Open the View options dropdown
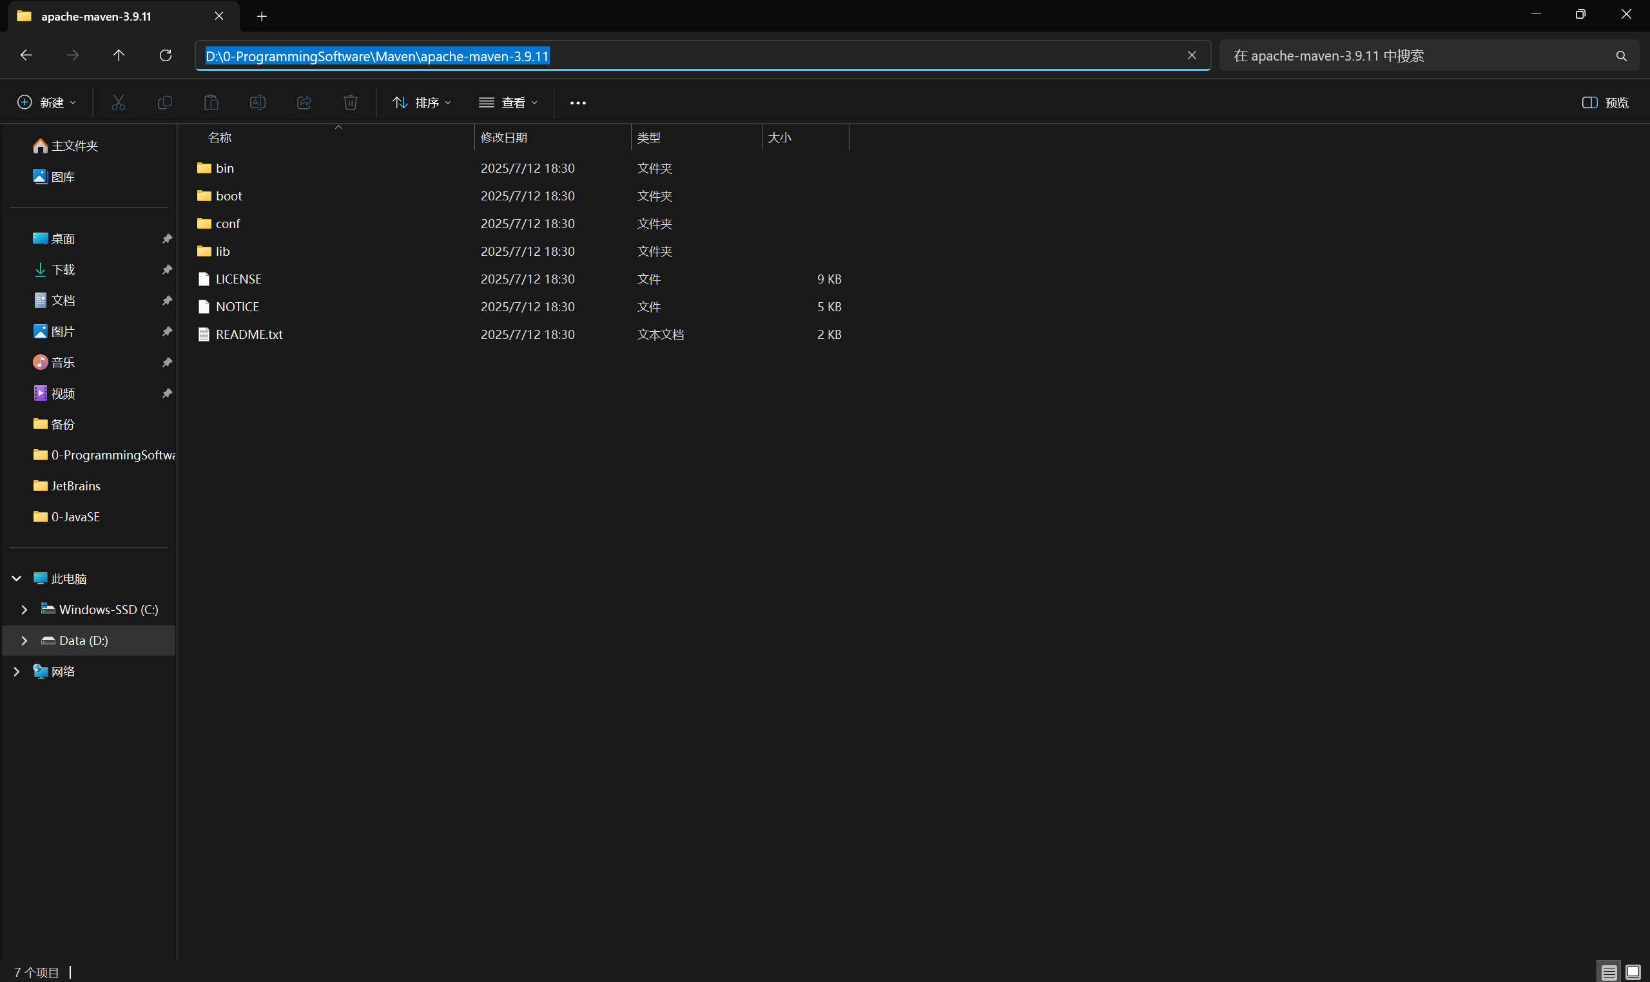Viewport: 1650px width, 982px height. (x=508, y=102)
